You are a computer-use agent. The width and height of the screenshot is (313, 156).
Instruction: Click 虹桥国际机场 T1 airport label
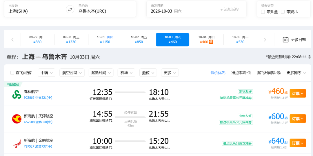(101, 99)
